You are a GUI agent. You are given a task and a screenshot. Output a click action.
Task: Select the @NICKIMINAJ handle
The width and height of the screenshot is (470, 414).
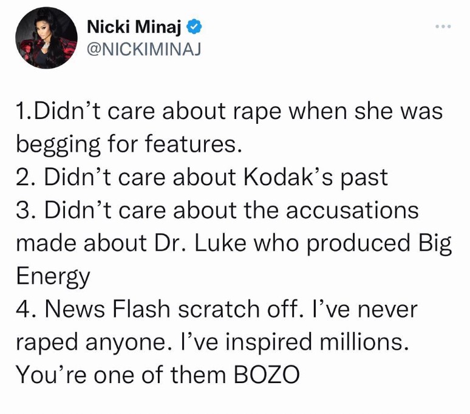(144, 49)
